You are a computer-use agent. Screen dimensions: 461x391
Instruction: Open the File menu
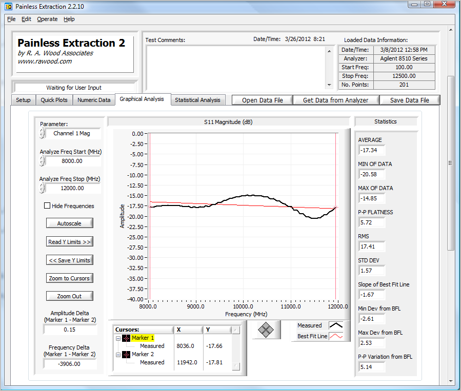(x=11, y=19)
